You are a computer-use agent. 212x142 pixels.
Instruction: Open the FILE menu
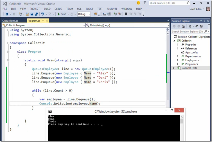[5, 9]
